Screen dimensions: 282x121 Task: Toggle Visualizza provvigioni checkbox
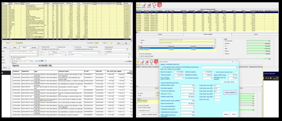pyautogui.click(x=87, y=47)
